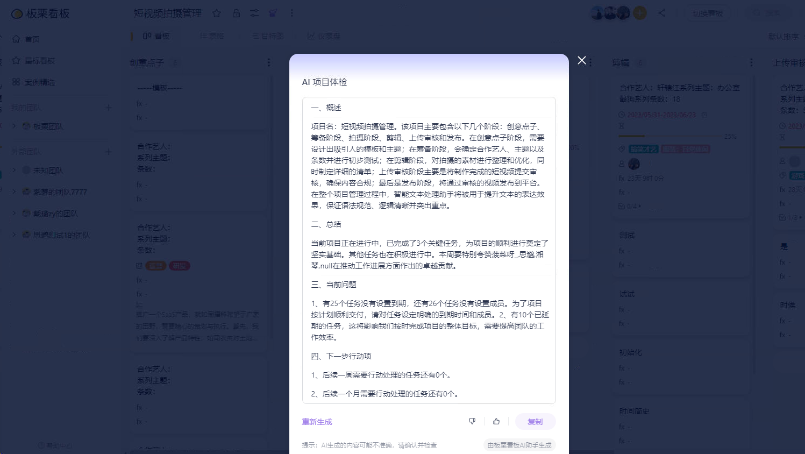Click 切换看板 button

(708, 13)
